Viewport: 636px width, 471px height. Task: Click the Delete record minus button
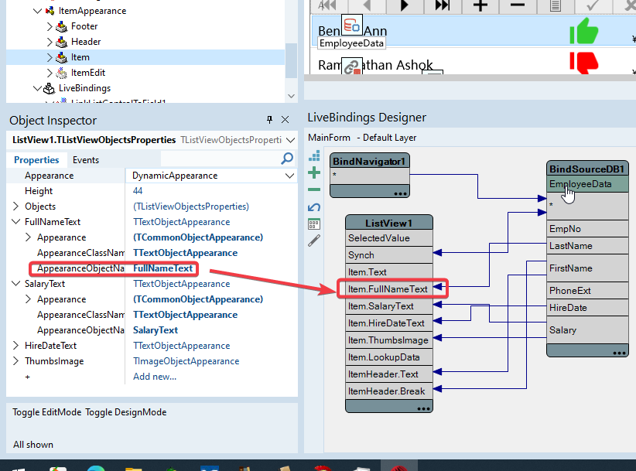[518, 5]
